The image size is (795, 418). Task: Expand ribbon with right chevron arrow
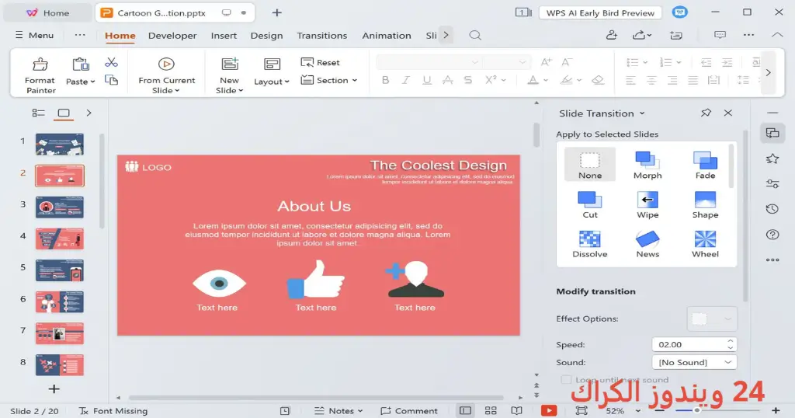[768, 72]
